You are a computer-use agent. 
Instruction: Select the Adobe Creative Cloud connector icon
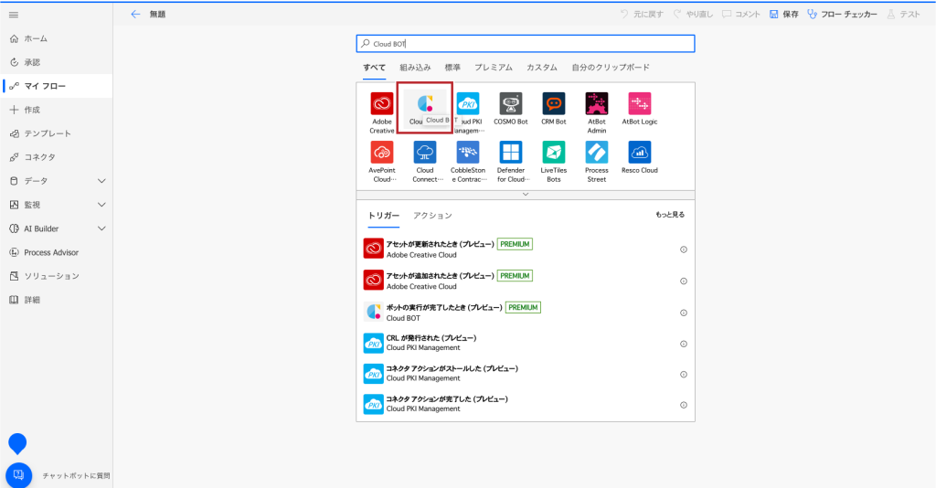tap(382, 104)
